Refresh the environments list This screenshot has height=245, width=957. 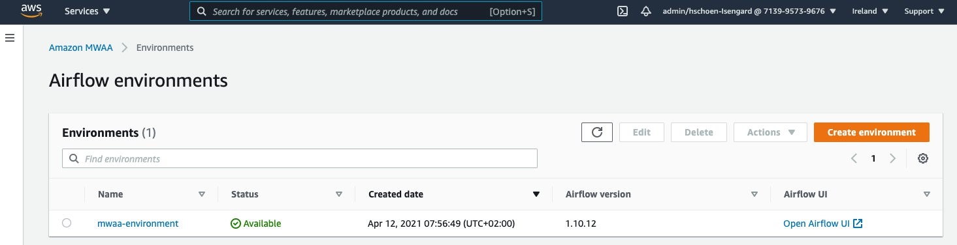(x=597, y=132)
